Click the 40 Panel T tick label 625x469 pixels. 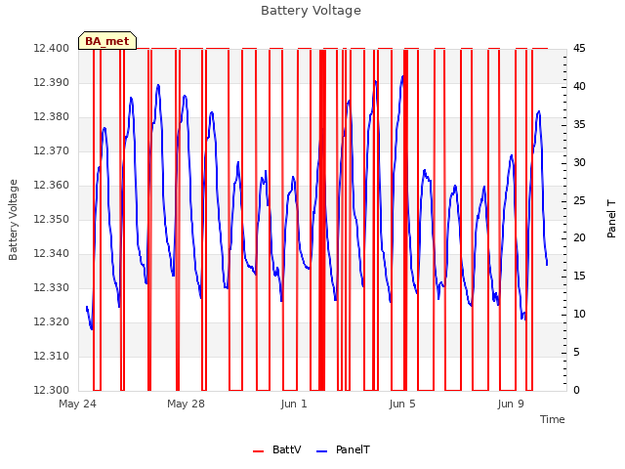579,87
